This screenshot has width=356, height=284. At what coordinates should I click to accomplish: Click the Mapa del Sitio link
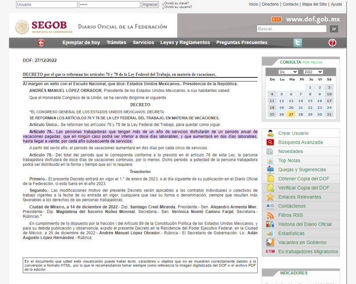point(315,4)
